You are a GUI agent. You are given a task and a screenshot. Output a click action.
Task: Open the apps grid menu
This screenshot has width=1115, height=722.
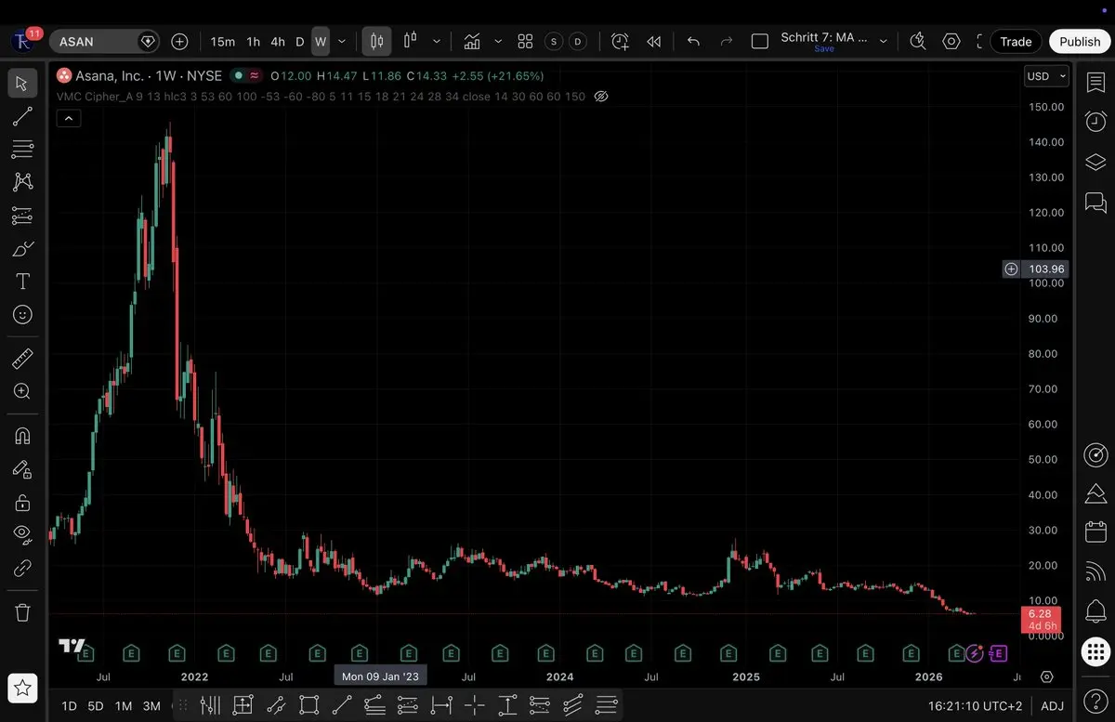click(x=1095, y=652)
